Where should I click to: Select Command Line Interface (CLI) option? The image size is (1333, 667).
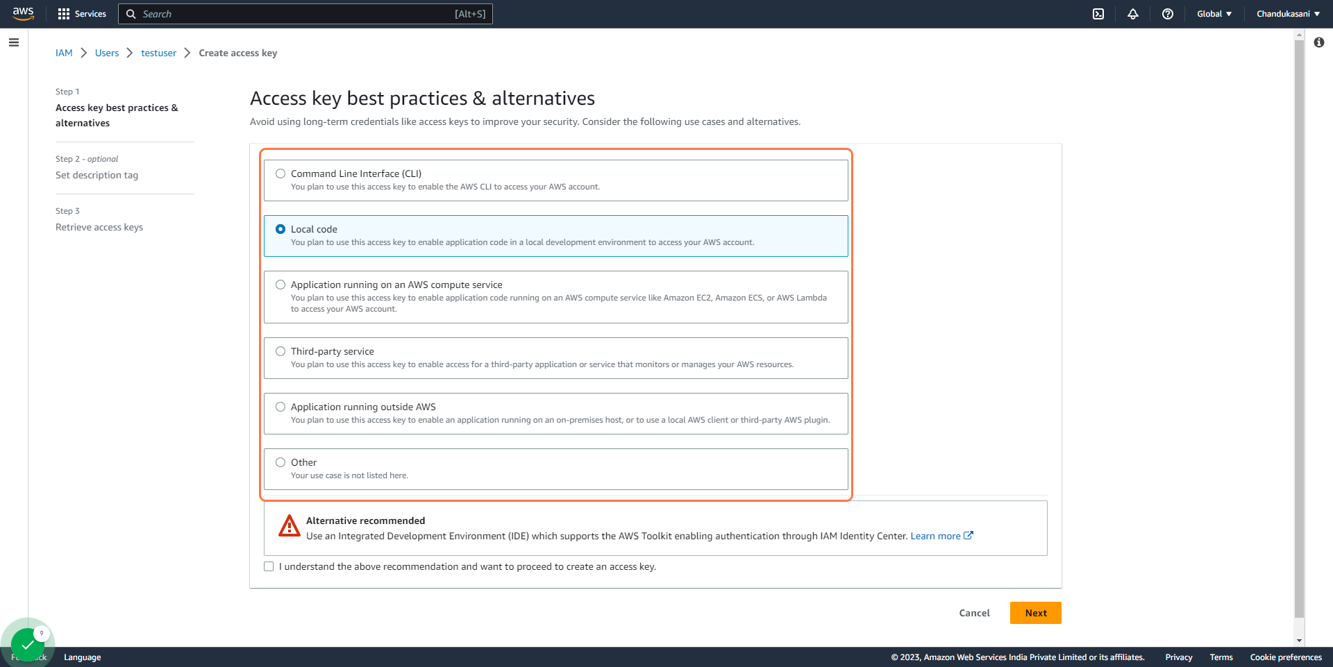click(556, 180)
